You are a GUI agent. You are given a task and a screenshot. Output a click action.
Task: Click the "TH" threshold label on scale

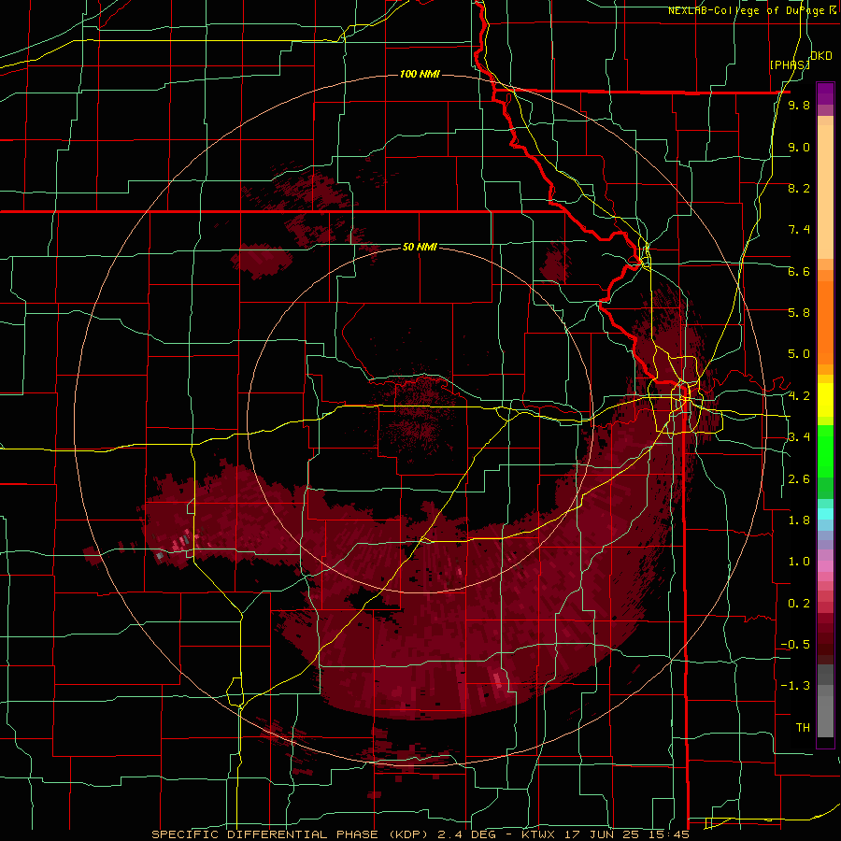[803, 728]
